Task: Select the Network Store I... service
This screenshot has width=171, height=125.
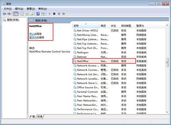Action: [110, 83]
